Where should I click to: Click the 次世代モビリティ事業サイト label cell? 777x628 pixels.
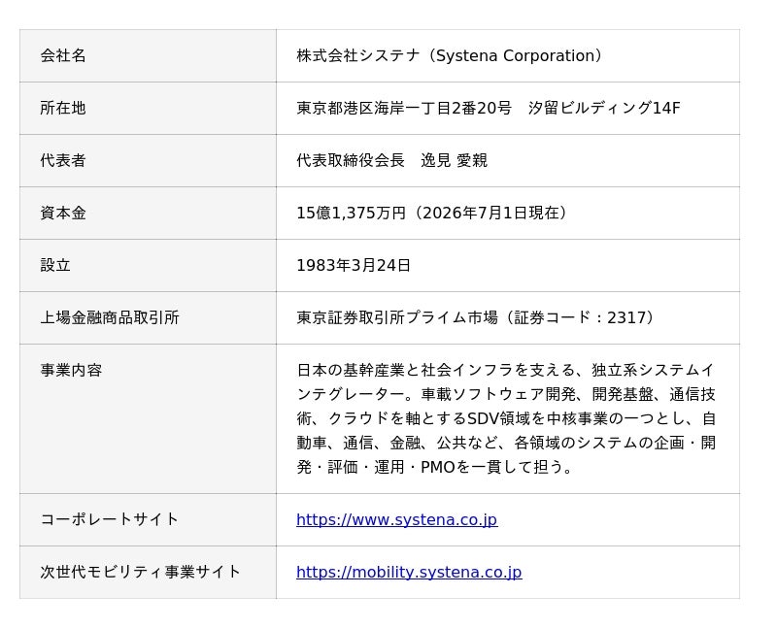click(x=149, y=573)
